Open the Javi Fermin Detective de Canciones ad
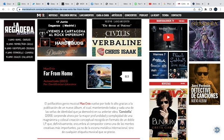Image resolution: width=224 pixels, height=140 pixels. (x=205, y=84)
